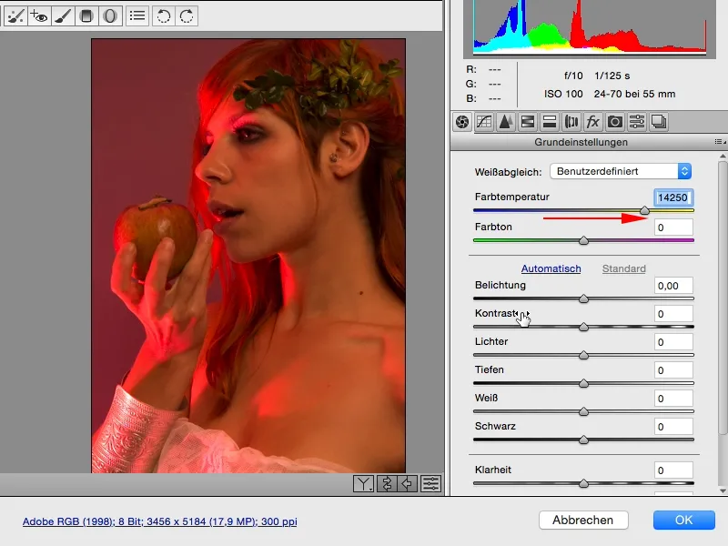Viewport: 728px width, 546px height.
Task: Click the 24-70 bei 55 mm text
Action: (634, 94)
